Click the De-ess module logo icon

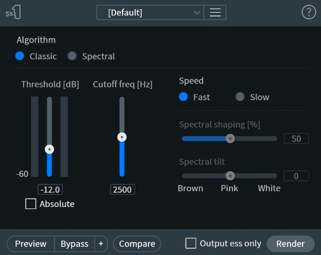pos(13,12)
